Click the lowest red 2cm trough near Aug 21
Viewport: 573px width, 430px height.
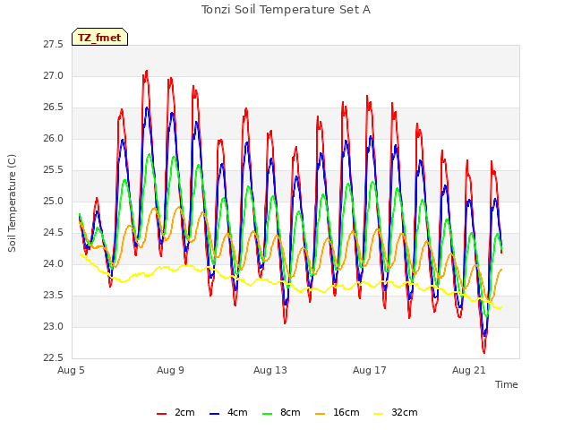tap(483, 352)
